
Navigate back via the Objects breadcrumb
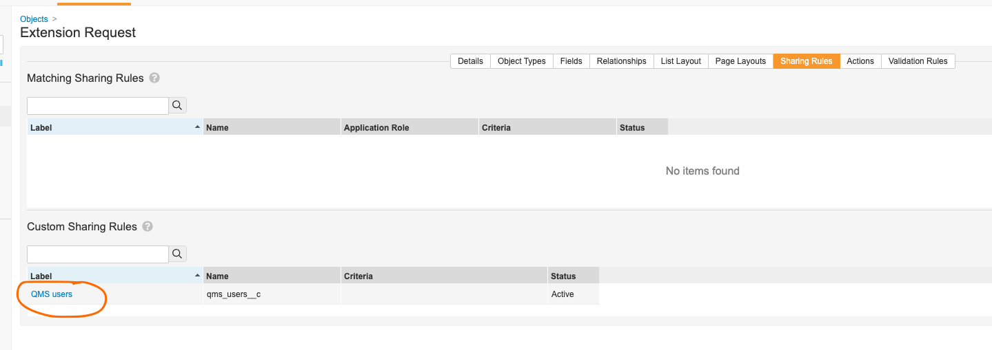[x=34, y=19]
